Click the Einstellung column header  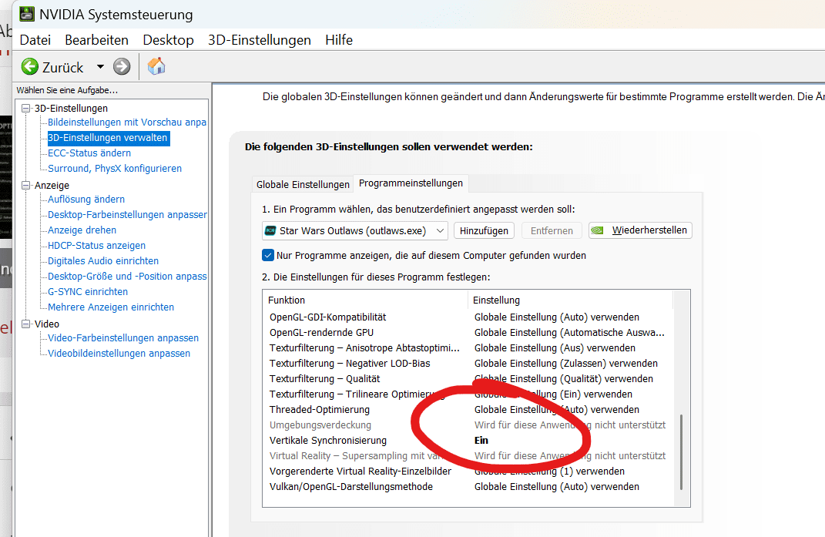coord(570,300)
